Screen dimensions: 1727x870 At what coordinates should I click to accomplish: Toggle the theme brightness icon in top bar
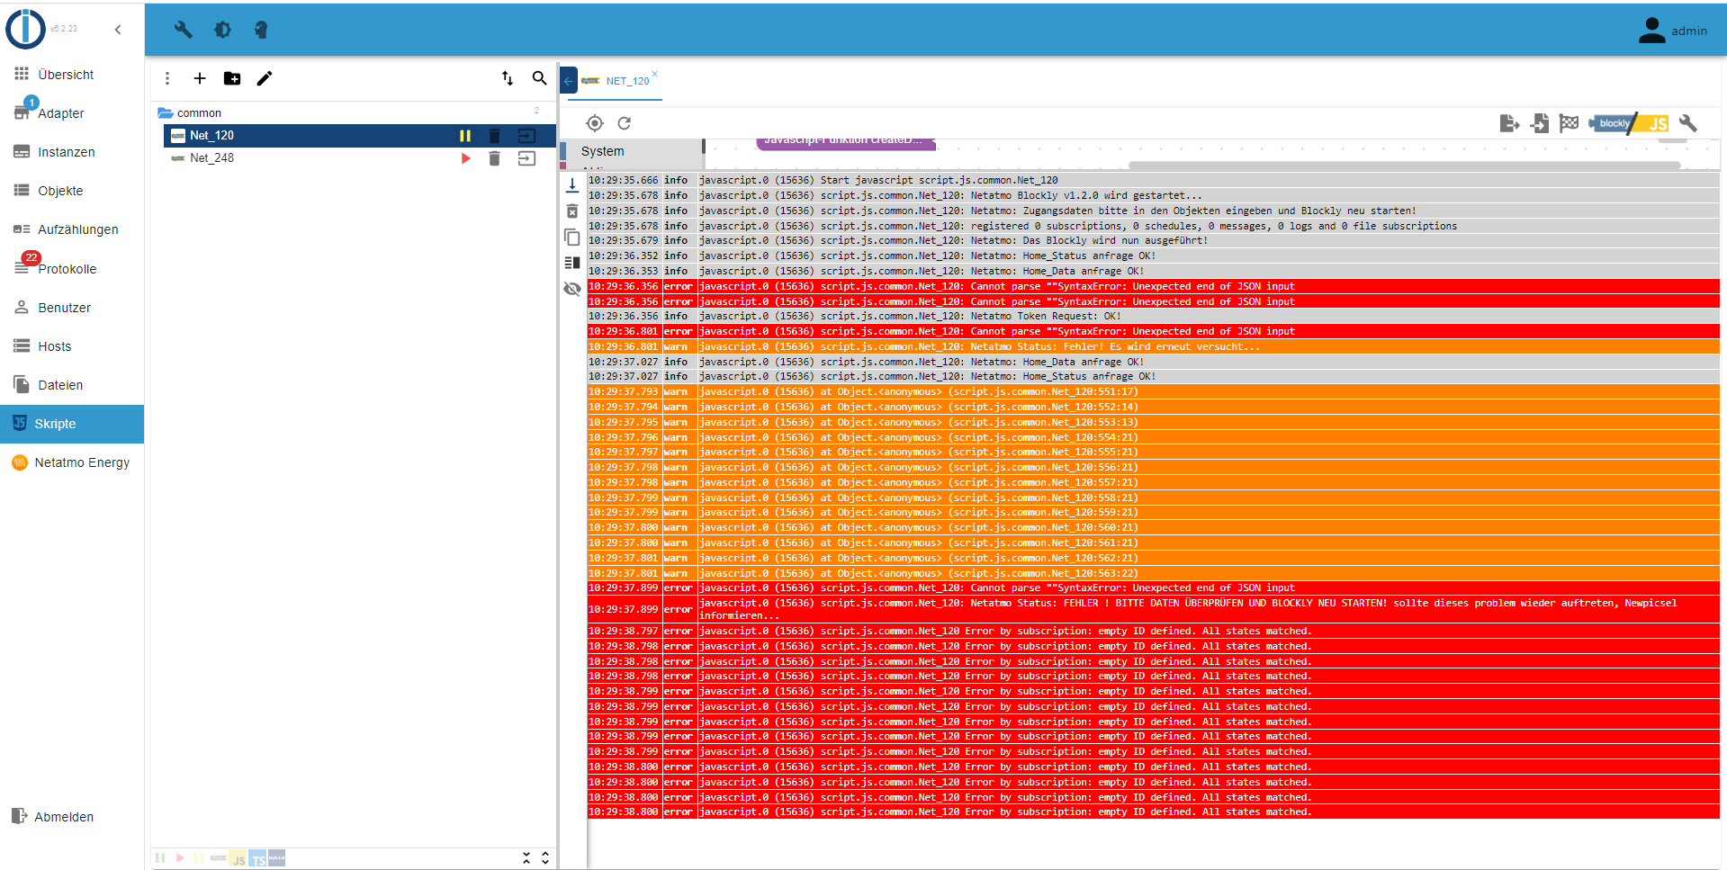pos(222,30)
